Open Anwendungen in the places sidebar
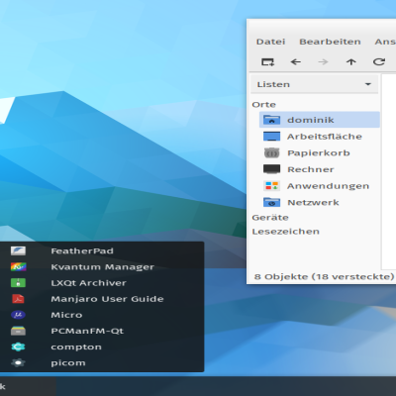Image resolution: width=396 pixels, height=396 pixels. pos(320,186)
